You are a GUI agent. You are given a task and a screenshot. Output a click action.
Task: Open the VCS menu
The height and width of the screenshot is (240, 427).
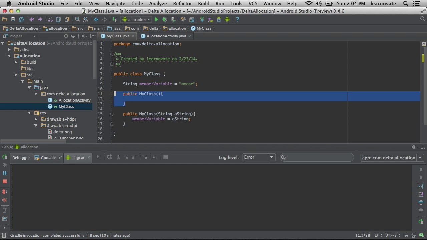[x=253, y=4]
